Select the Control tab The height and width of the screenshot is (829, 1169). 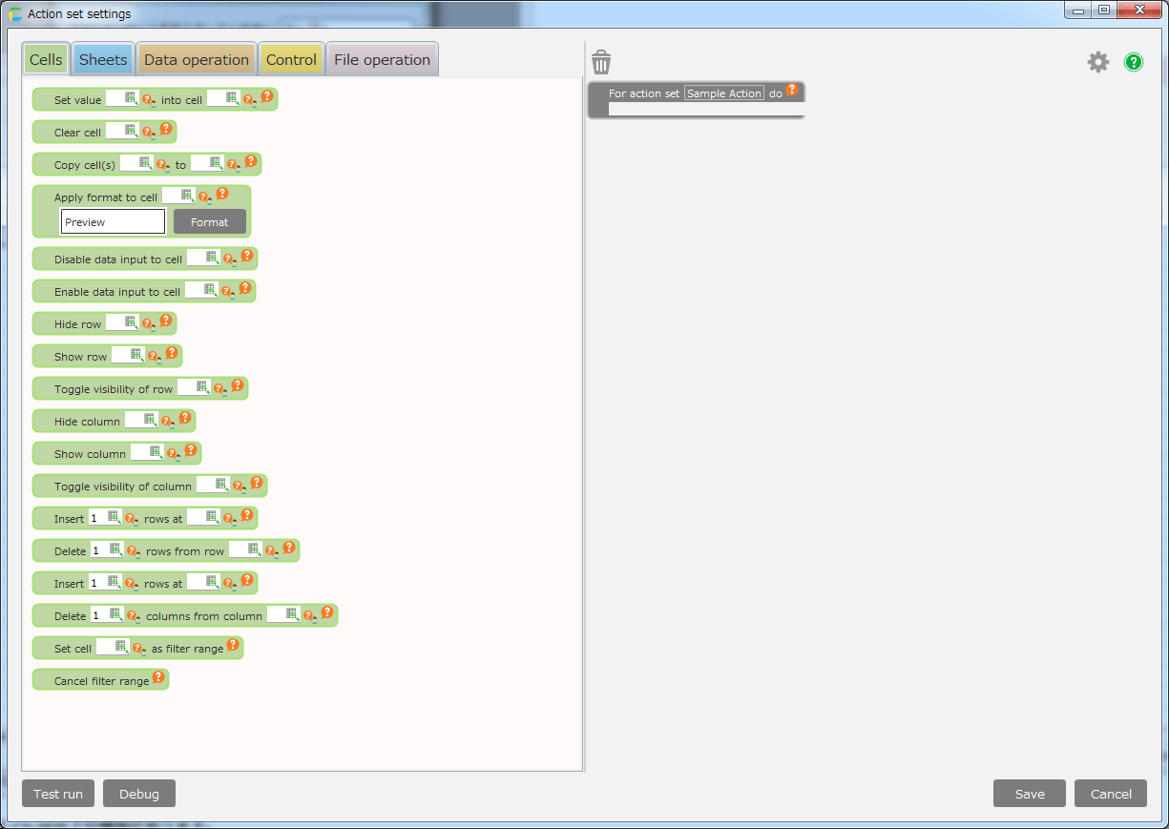click(x=291, y=59)
